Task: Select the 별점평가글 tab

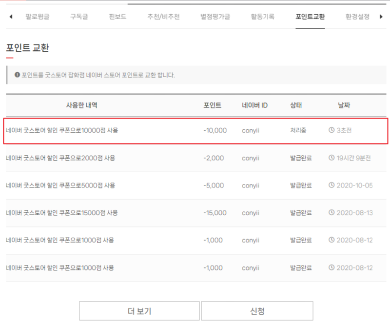Action: pos(215,17)
